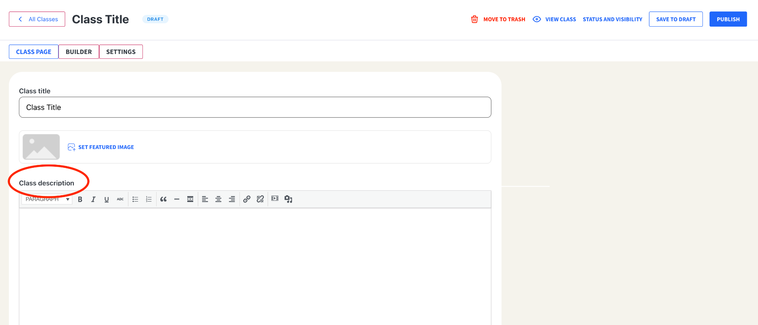Viewport: 758px width, 325px height.
Task: Insert a horizontal line
Action: coord(177,199)
